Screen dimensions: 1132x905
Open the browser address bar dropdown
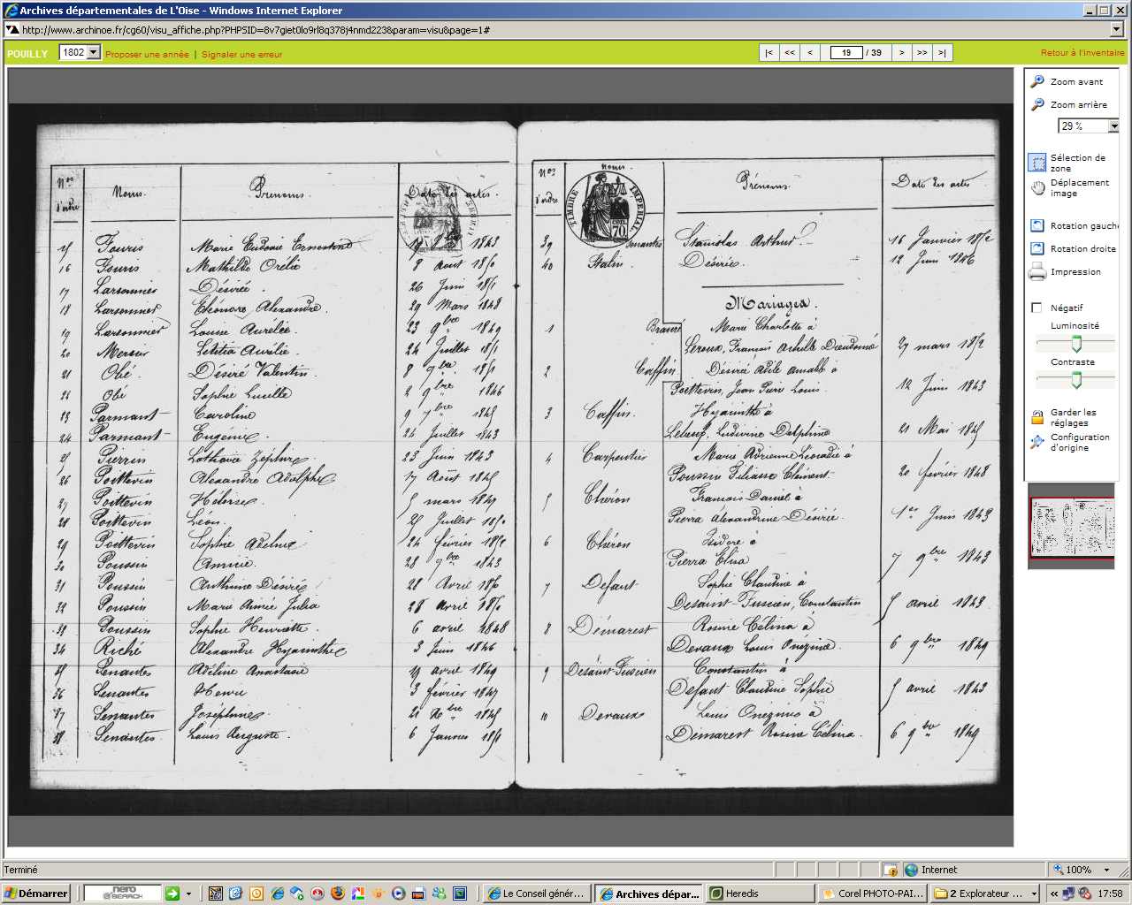click(1116, 29)
